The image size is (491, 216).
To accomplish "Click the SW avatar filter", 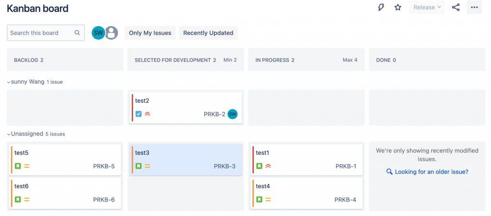I will click(x=98, y=33).
